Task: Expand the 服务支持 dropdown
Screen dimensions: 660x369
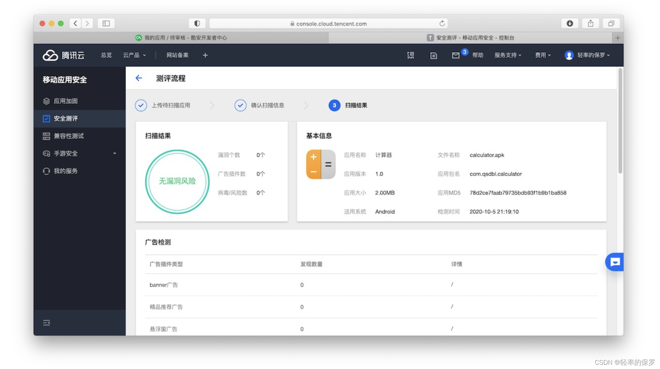Action: click(508, 55)
